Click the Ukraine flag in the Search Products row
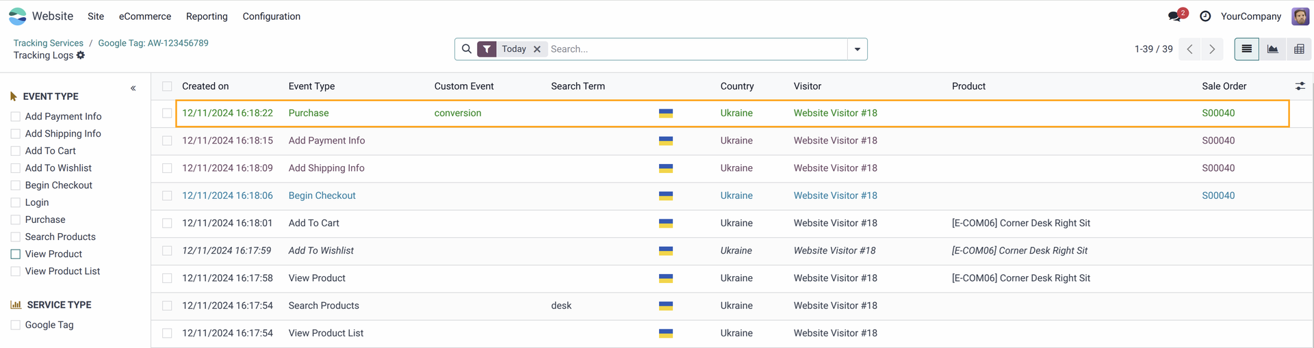 [x=666, y=306]
